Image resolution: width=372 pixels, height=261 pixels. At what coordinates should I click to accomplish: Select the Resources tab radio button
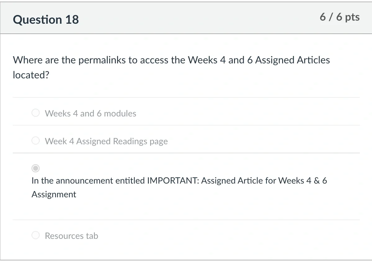point(36,235)
